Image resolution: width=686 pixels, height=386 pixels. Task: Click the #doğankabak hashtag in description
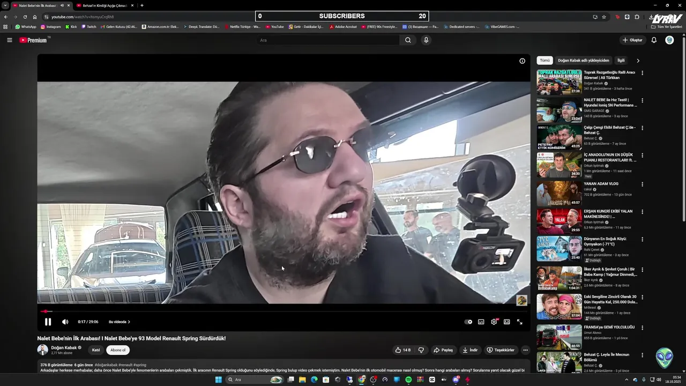106,365
